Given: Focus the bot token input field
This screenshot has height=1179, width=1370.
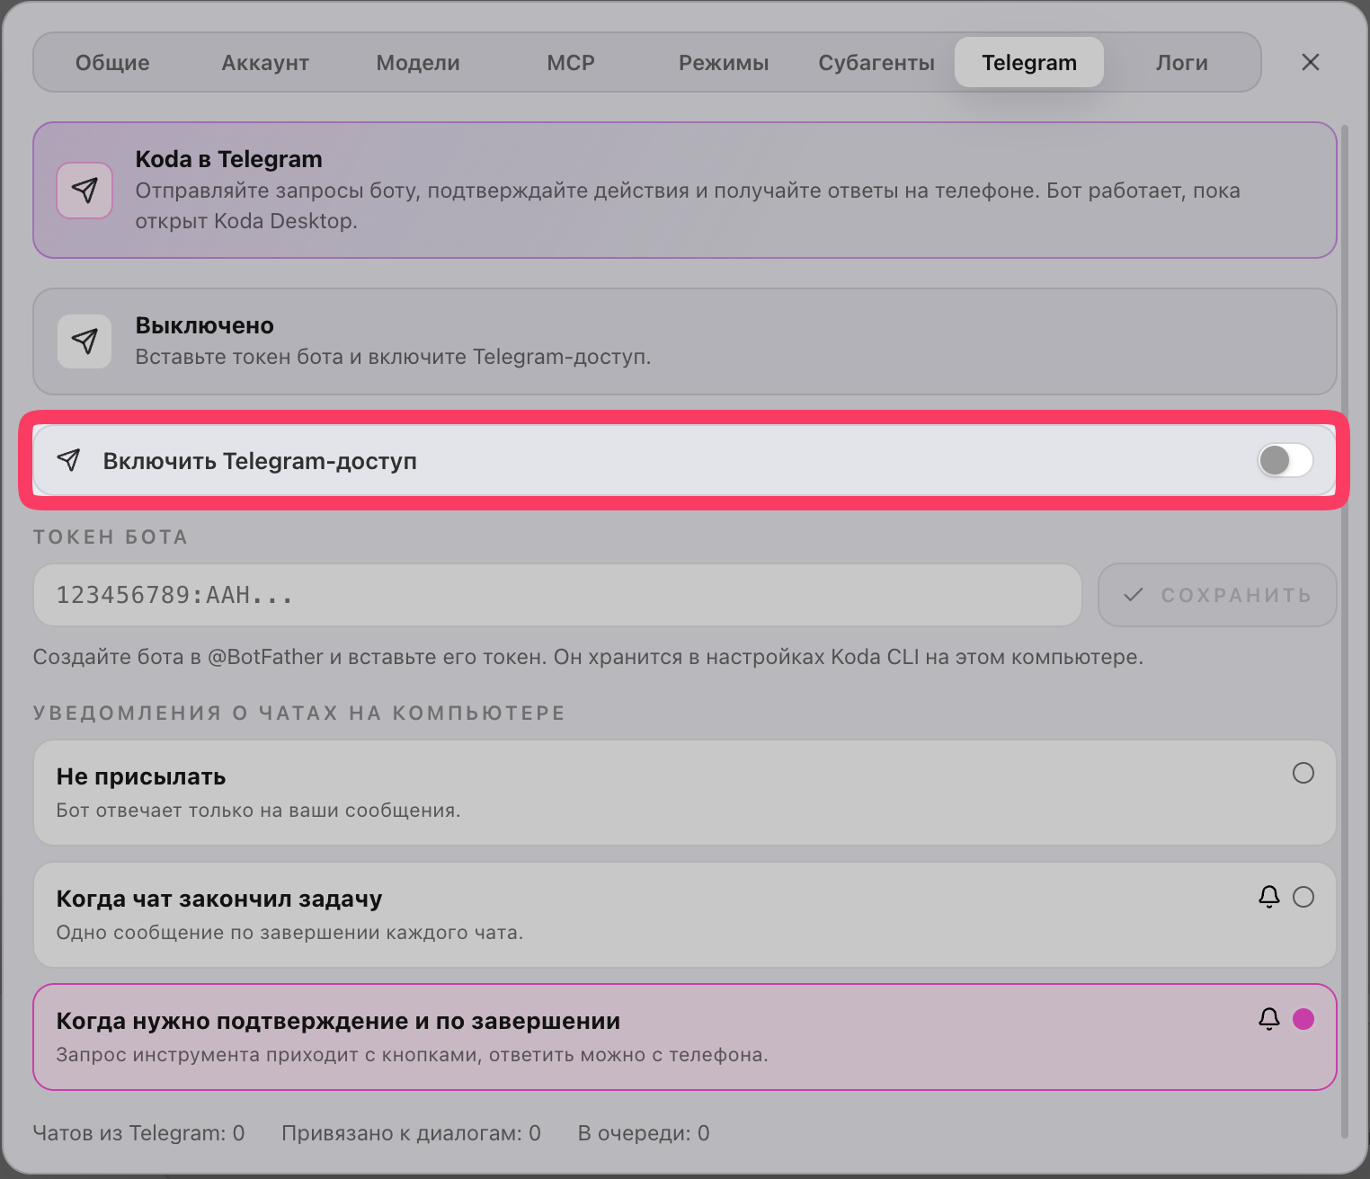Looking at the screenshot, I should pyautogui.click(x=557, y=595).
